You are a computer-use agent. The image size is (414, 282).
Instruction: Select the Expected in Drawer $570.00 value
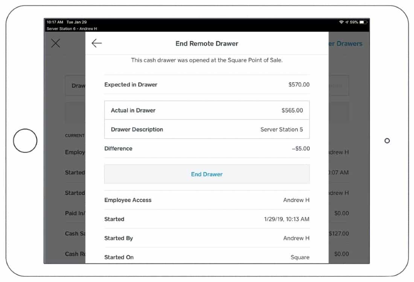(x=299, y=85)
